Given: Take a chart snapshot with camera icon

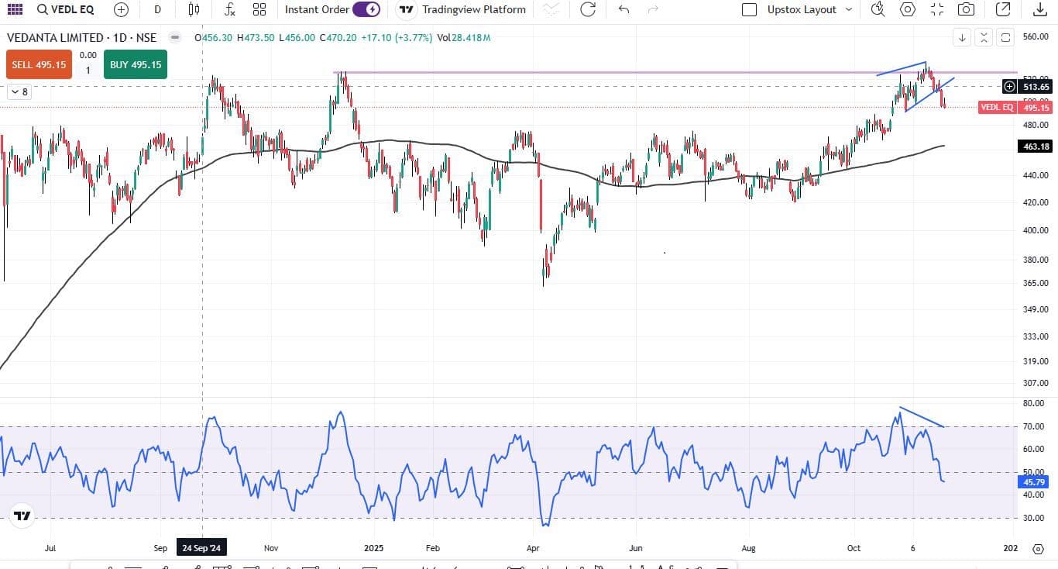Looking at the screenshot, I should (x=966, y=10).
